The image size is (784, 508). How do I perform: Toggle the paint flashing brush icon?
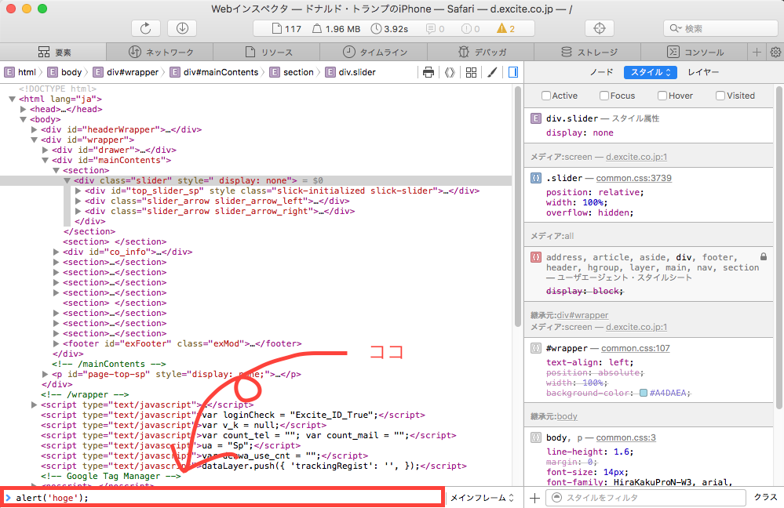493,72
